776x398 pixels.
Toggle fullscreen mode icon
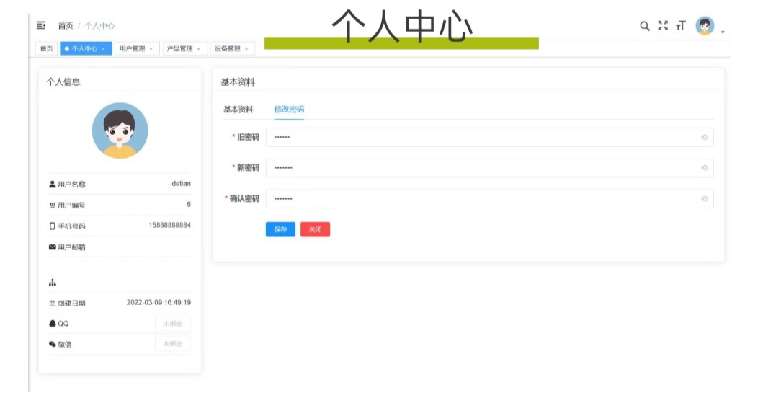(663, 26)
